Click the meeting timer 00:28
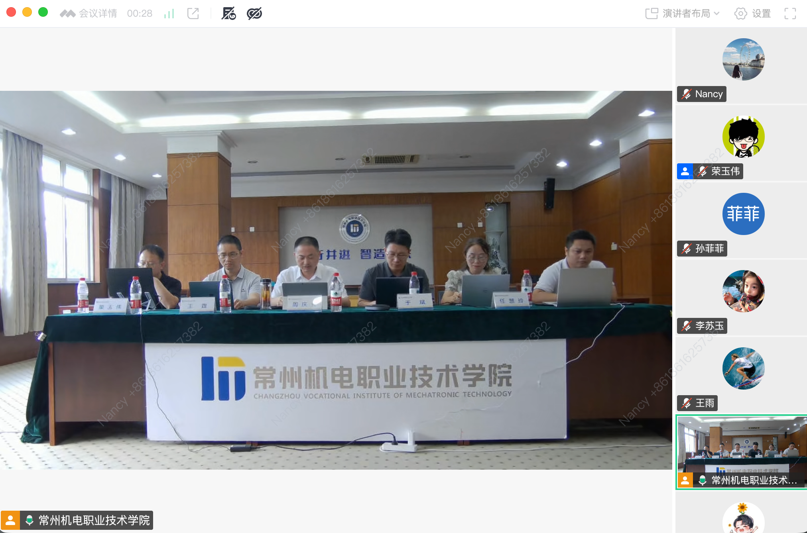This screenshot has width=807, height=533. pyautogui.click(x=140, y=14)
